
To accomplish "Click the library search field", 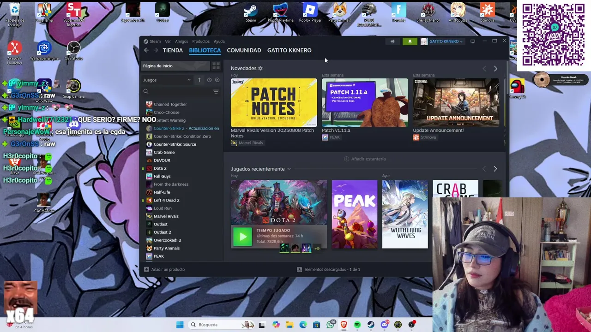I will (x=181, y=92).
